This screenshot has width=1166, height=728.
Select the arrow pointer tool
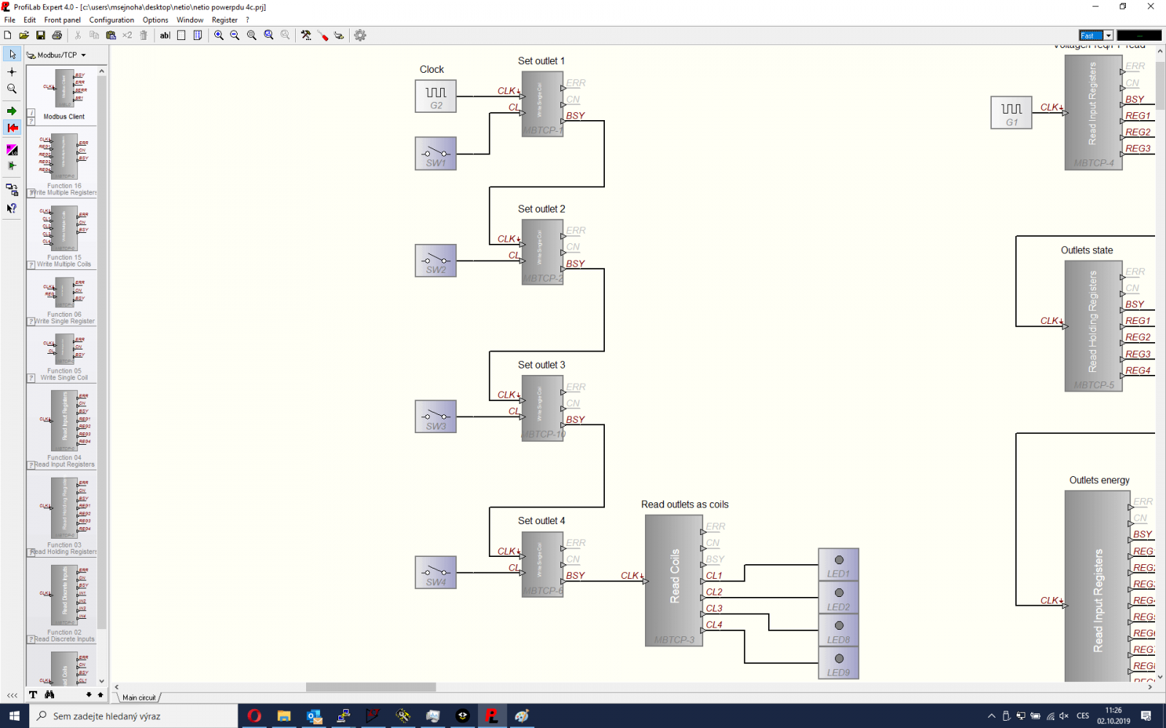12,55
